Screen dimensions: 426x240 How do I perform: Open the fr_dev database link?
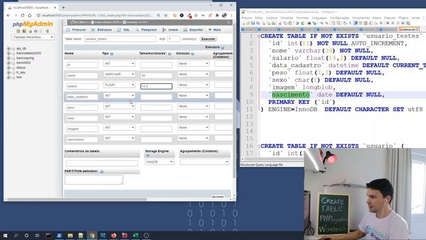21,73
